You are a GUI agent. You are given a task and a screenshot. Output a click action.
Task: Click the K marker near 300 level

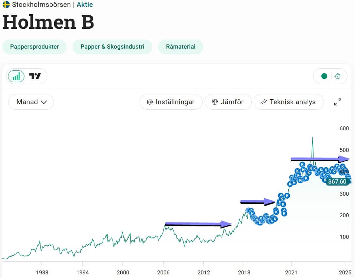[x=287, y=195]
